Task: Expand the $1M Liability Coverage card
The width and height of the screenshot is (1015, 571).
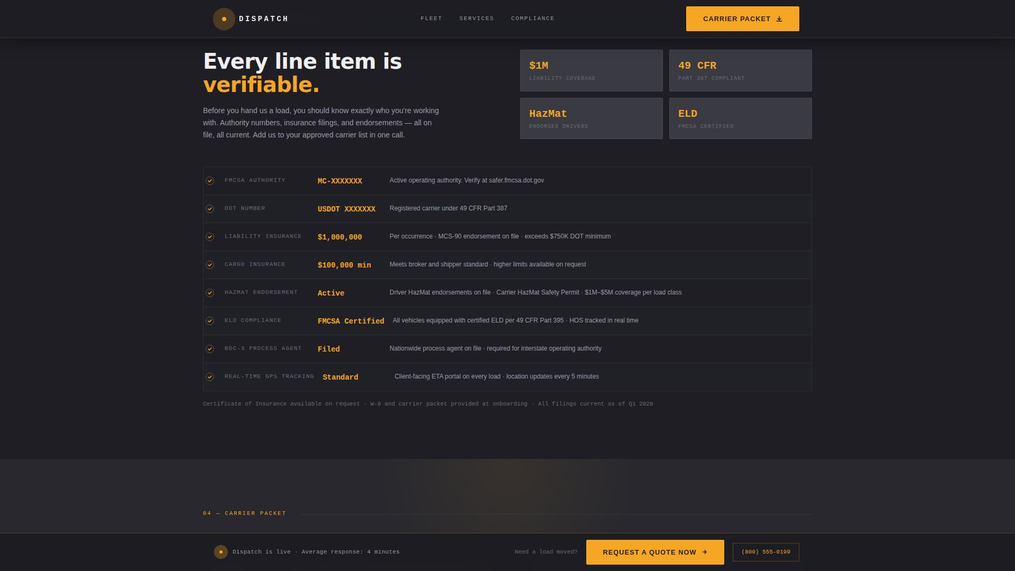Action: (x=591, y=70)
